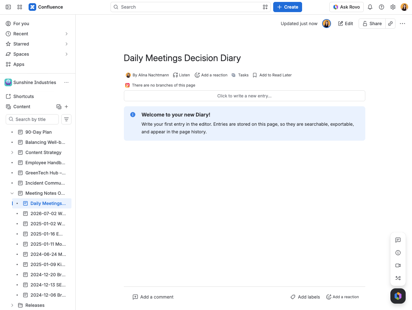Viewport: 412px width, 310px height.
Task: Expand the Recent section
Action: point(66,34)
